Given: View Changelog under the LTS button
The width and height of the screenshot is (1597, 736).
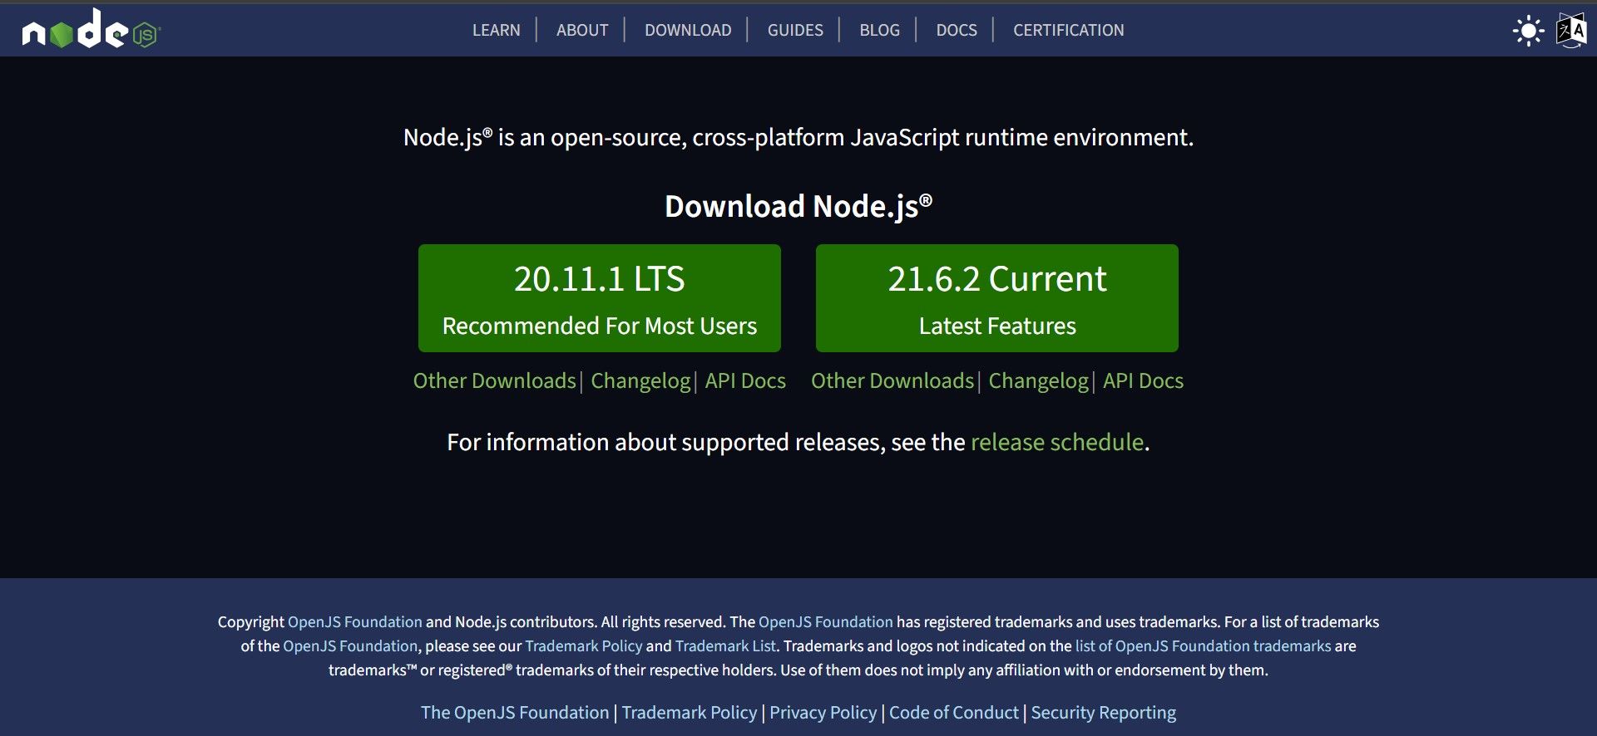Looking at the screenshot, I should pyautogui.click(x=640, y=380).
